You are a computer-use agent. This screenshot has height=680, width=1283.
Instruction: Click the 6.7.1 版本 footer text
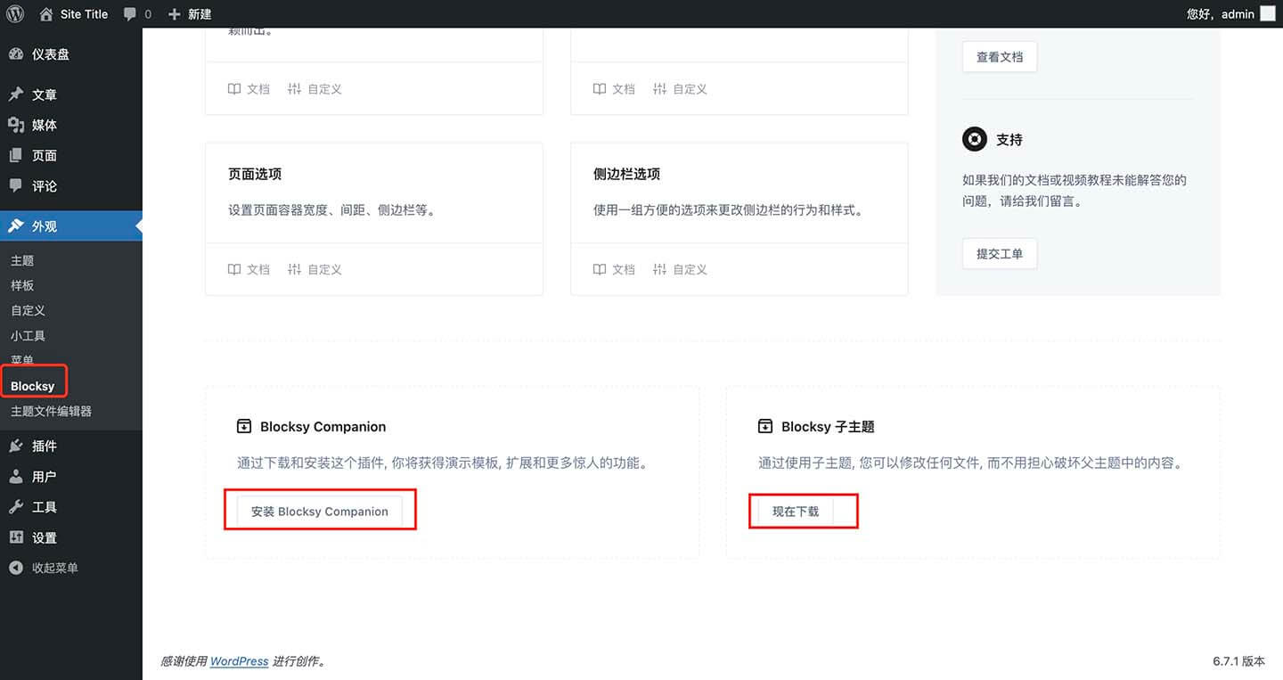point(1238,661)
